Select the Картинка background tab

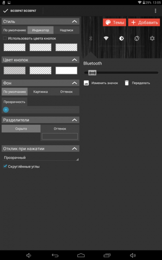click(x=41, y=92)
